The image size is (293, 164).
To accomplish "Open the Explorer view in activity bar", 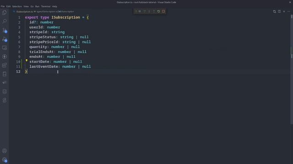I will [x=4, y=12].
